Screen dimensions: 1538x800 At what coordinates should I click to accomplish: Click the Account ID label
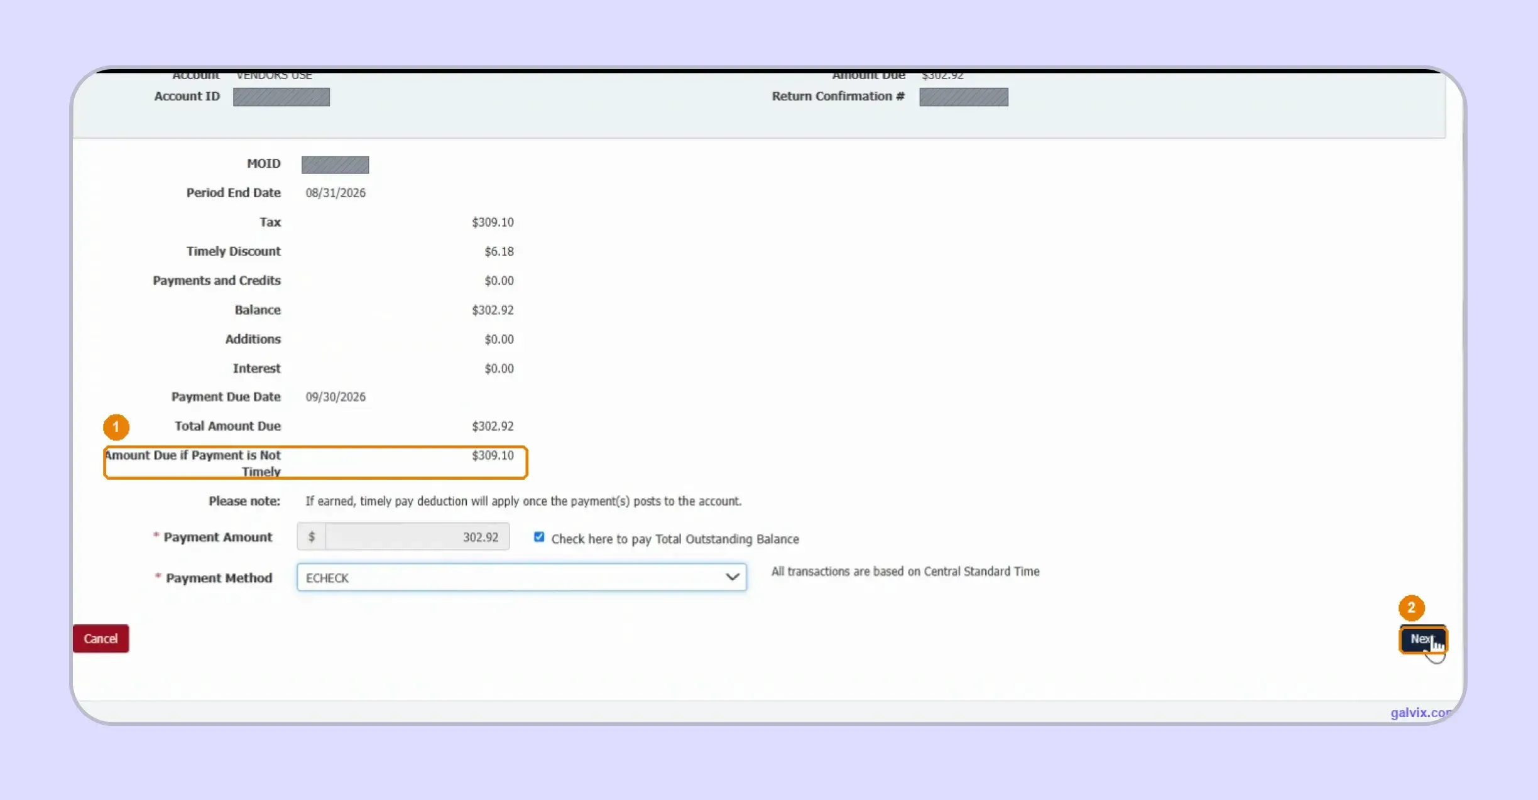(187, 96)
